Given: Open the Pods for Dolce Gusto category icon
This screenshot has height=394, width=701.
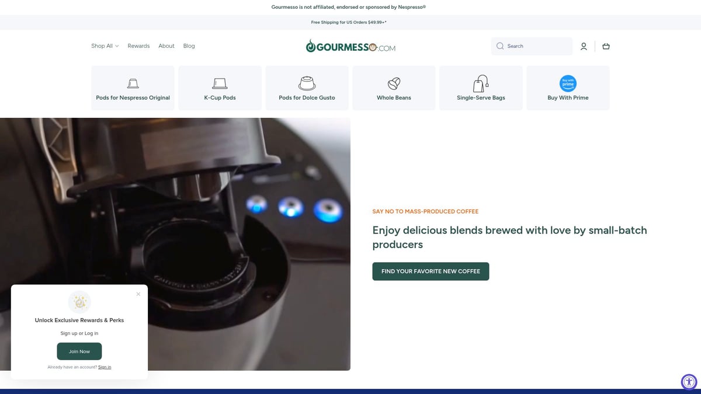Looking at the screenshot, I should click(x=307, y=83).
